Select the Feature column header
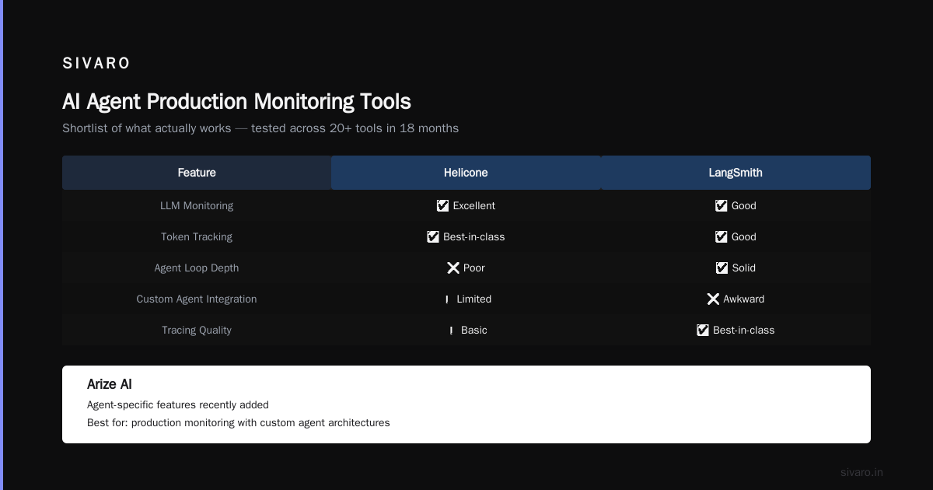This screenshot has height=490, width=933. point(197,173)
